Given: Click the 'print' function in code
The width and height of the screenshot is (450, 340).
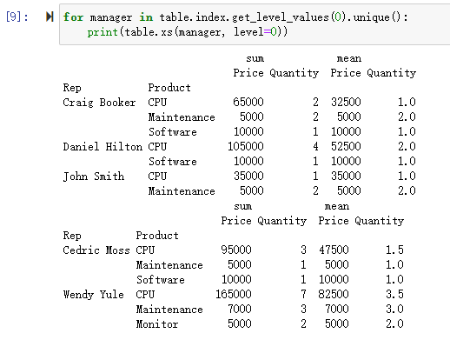Looking at the screenshot, I should coord(103,32).
